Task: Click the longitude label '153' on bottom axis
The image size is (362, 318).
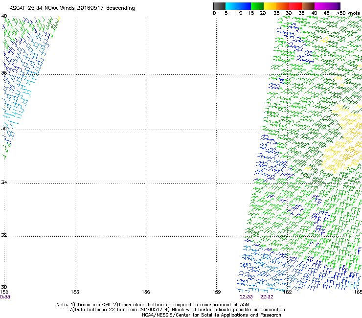Action: point(75,292)
